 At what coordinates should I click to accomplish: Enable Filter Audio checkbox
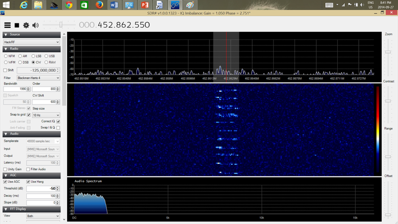[x=28, y=169]
